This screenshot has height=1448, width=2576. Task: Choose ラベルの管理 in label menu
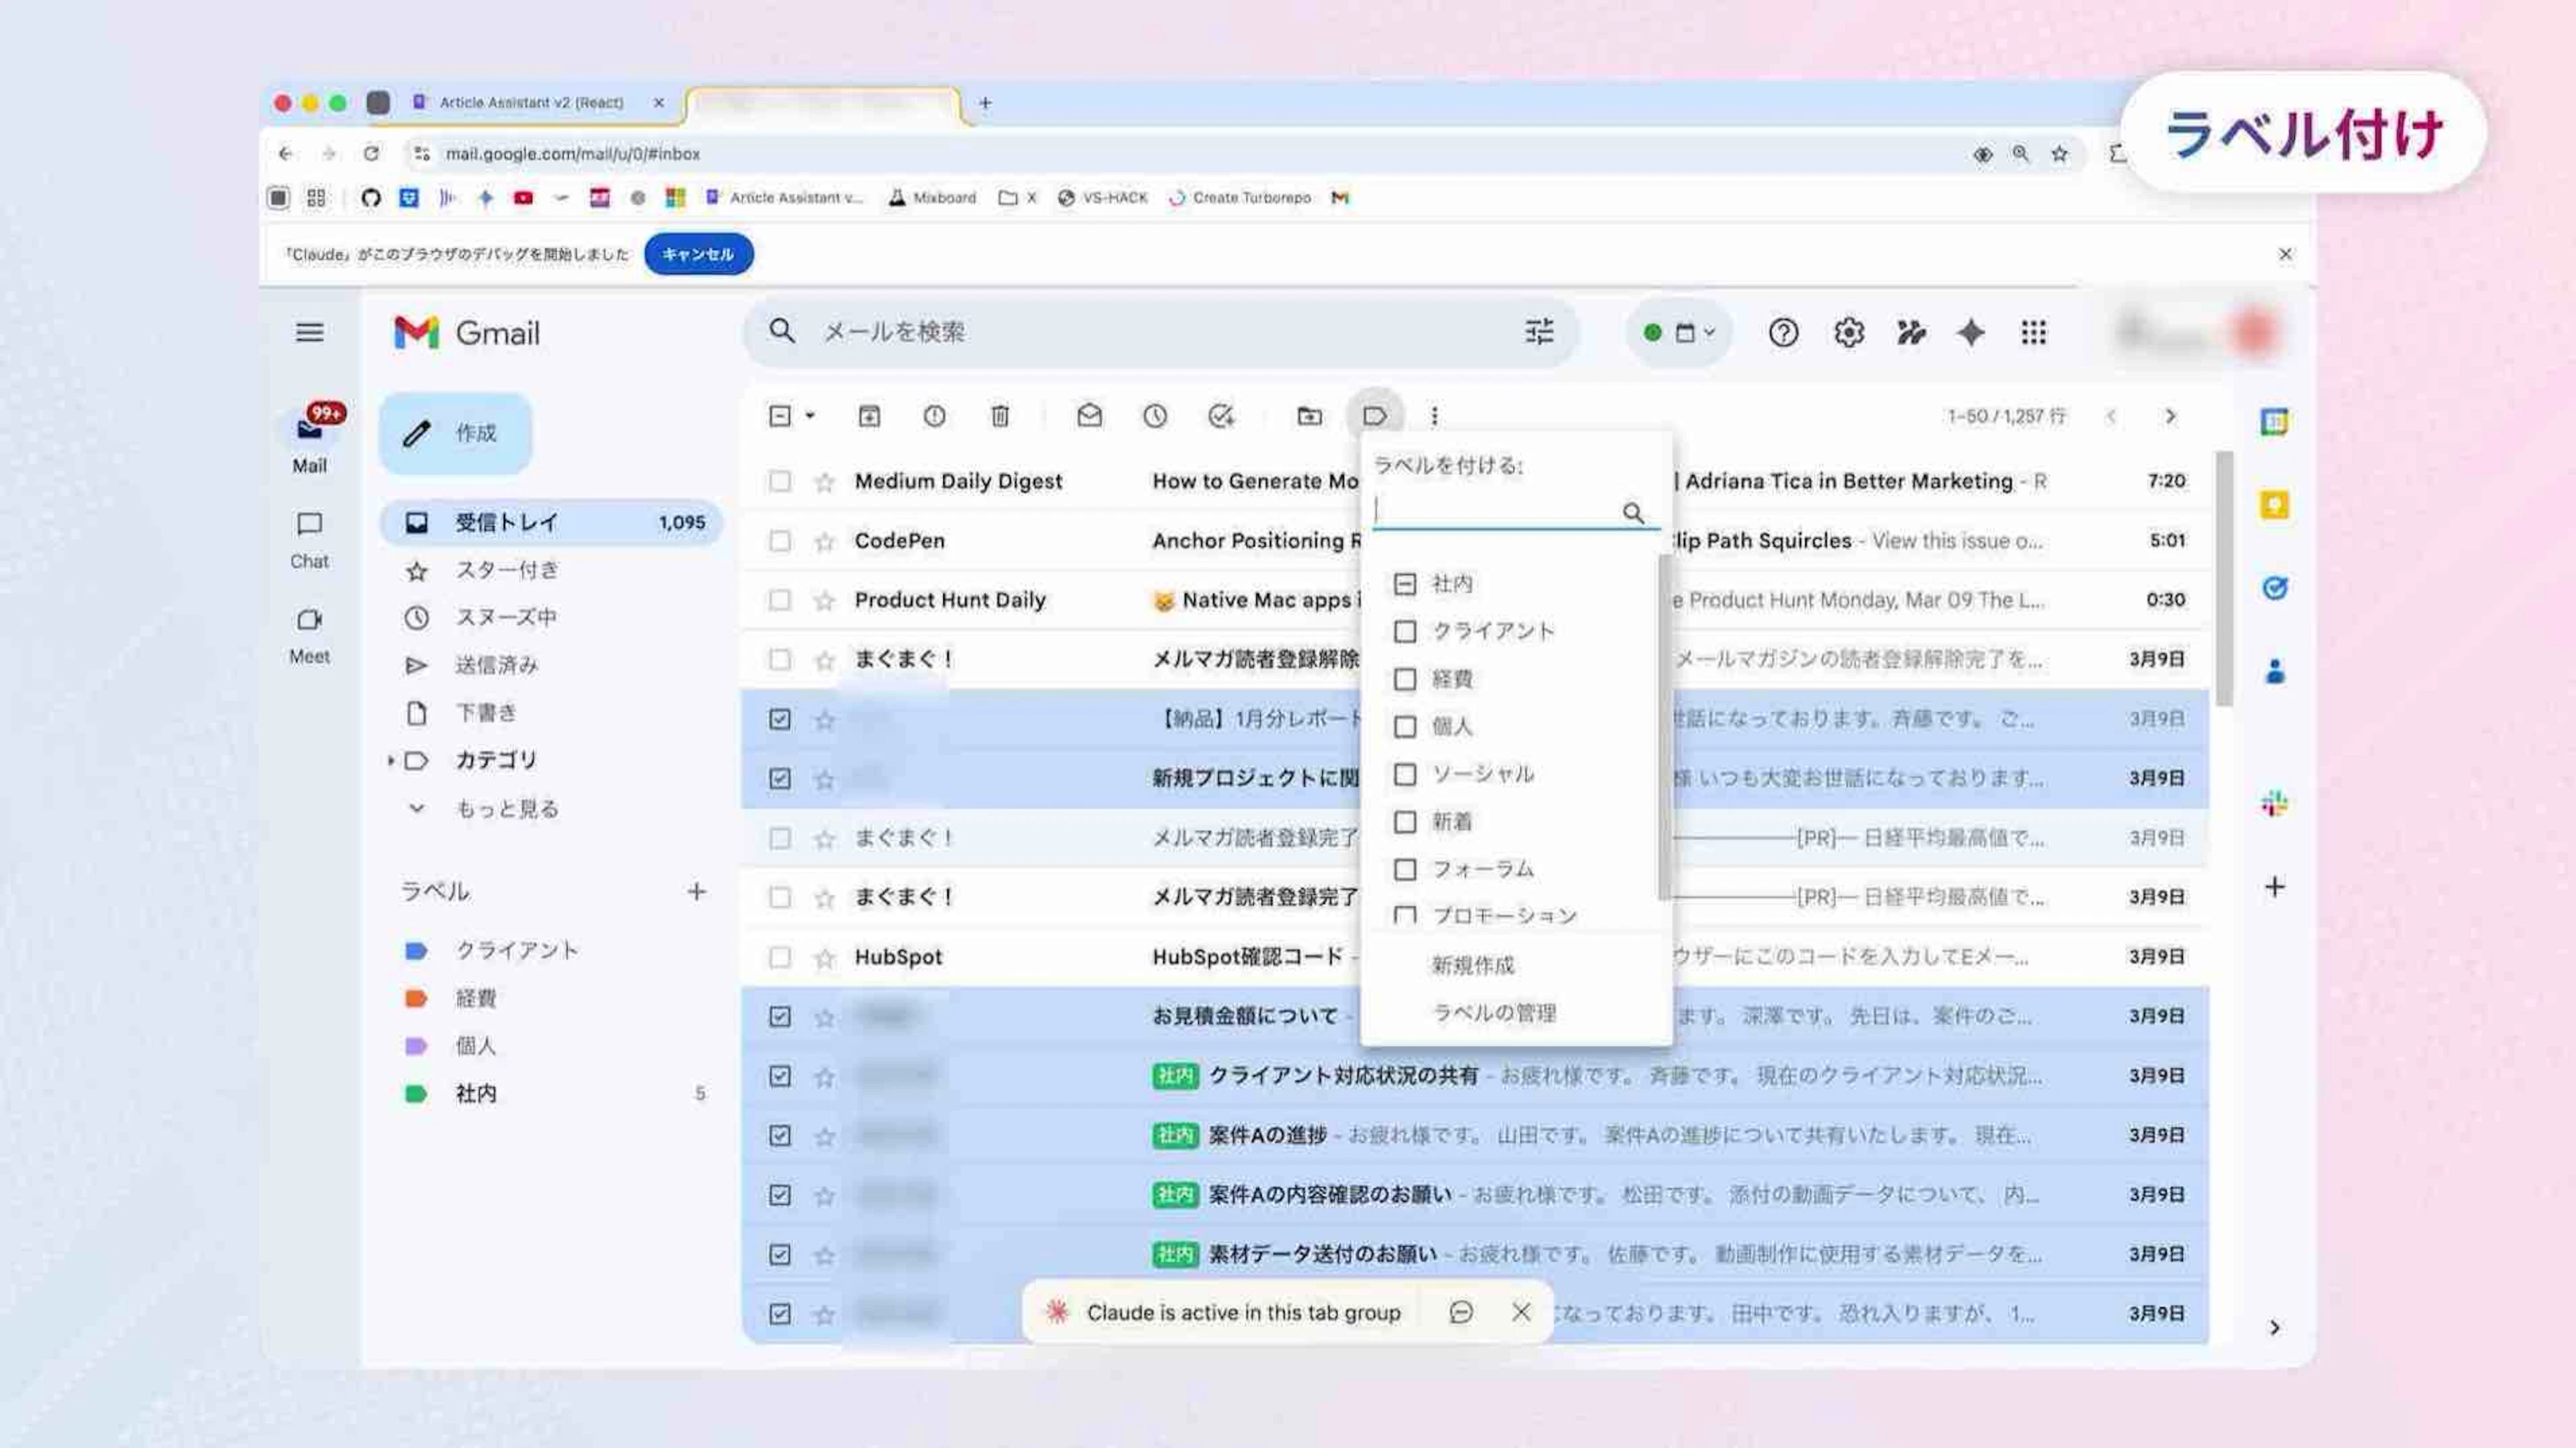tap(1494, 1013)
